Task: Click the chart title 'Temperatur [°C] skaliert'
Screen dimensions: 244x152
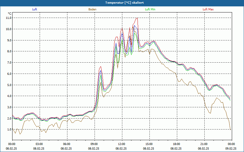Action: point(124,3)
